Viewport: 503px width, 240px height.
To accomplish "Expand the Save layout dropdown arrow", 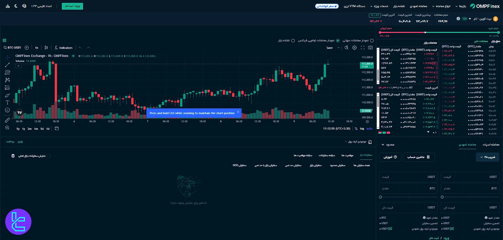I will click(338, 48).
